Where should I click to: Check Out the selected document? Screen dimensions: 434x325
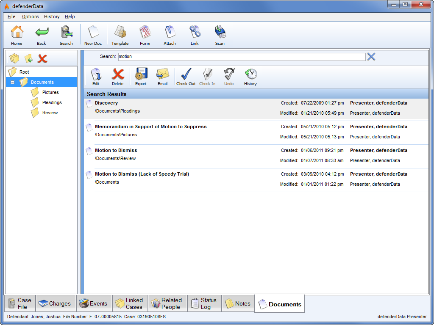pyautogui.click(x=186, y=77)
